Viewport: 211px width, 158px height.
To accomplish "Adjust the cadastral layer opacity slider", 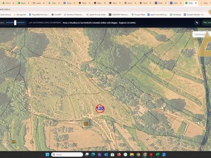I will [x=15, y=23].
